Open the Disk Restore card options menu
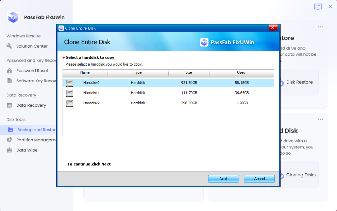The width and height of the screenshot is (337, 211). click(x=320, y=27)
